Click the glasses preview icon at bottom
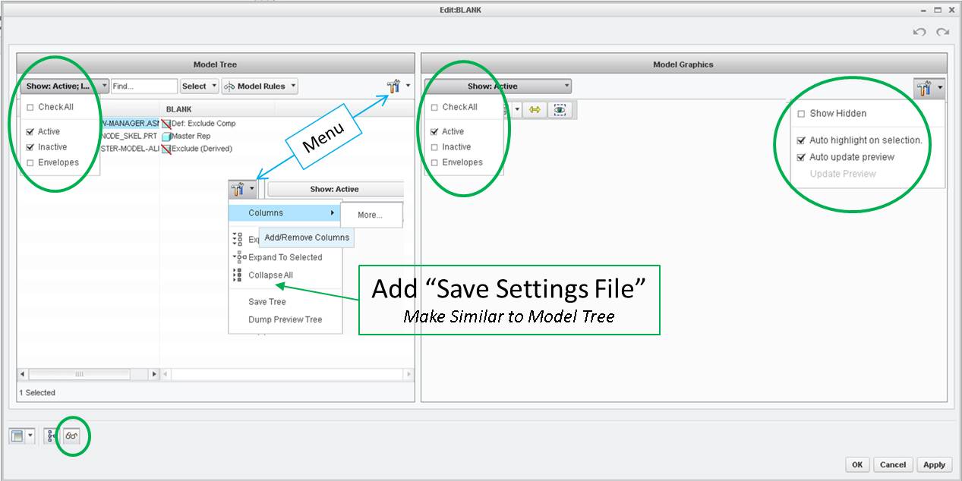This screenshot has height=481, width=962. coord(71,436)
